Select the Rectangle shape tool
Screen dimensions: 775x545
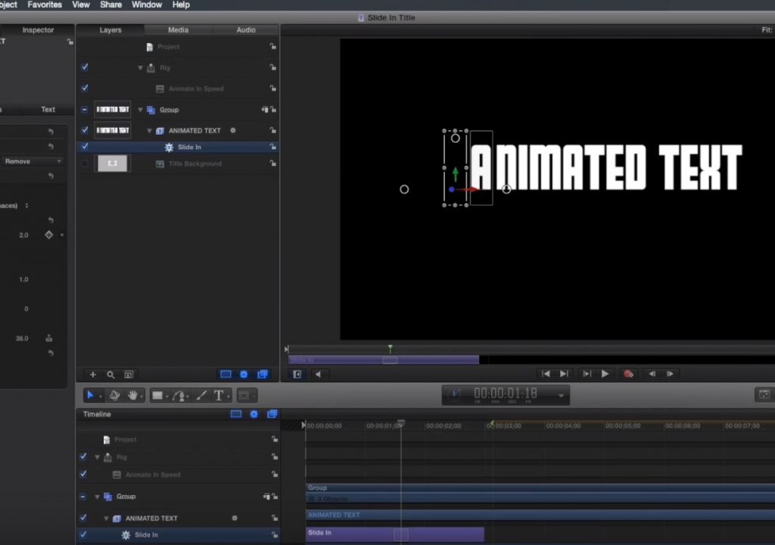[157, 395]
